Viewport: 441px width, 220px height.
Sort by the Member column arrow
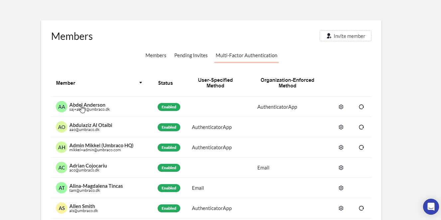click(x=141, y=83)
